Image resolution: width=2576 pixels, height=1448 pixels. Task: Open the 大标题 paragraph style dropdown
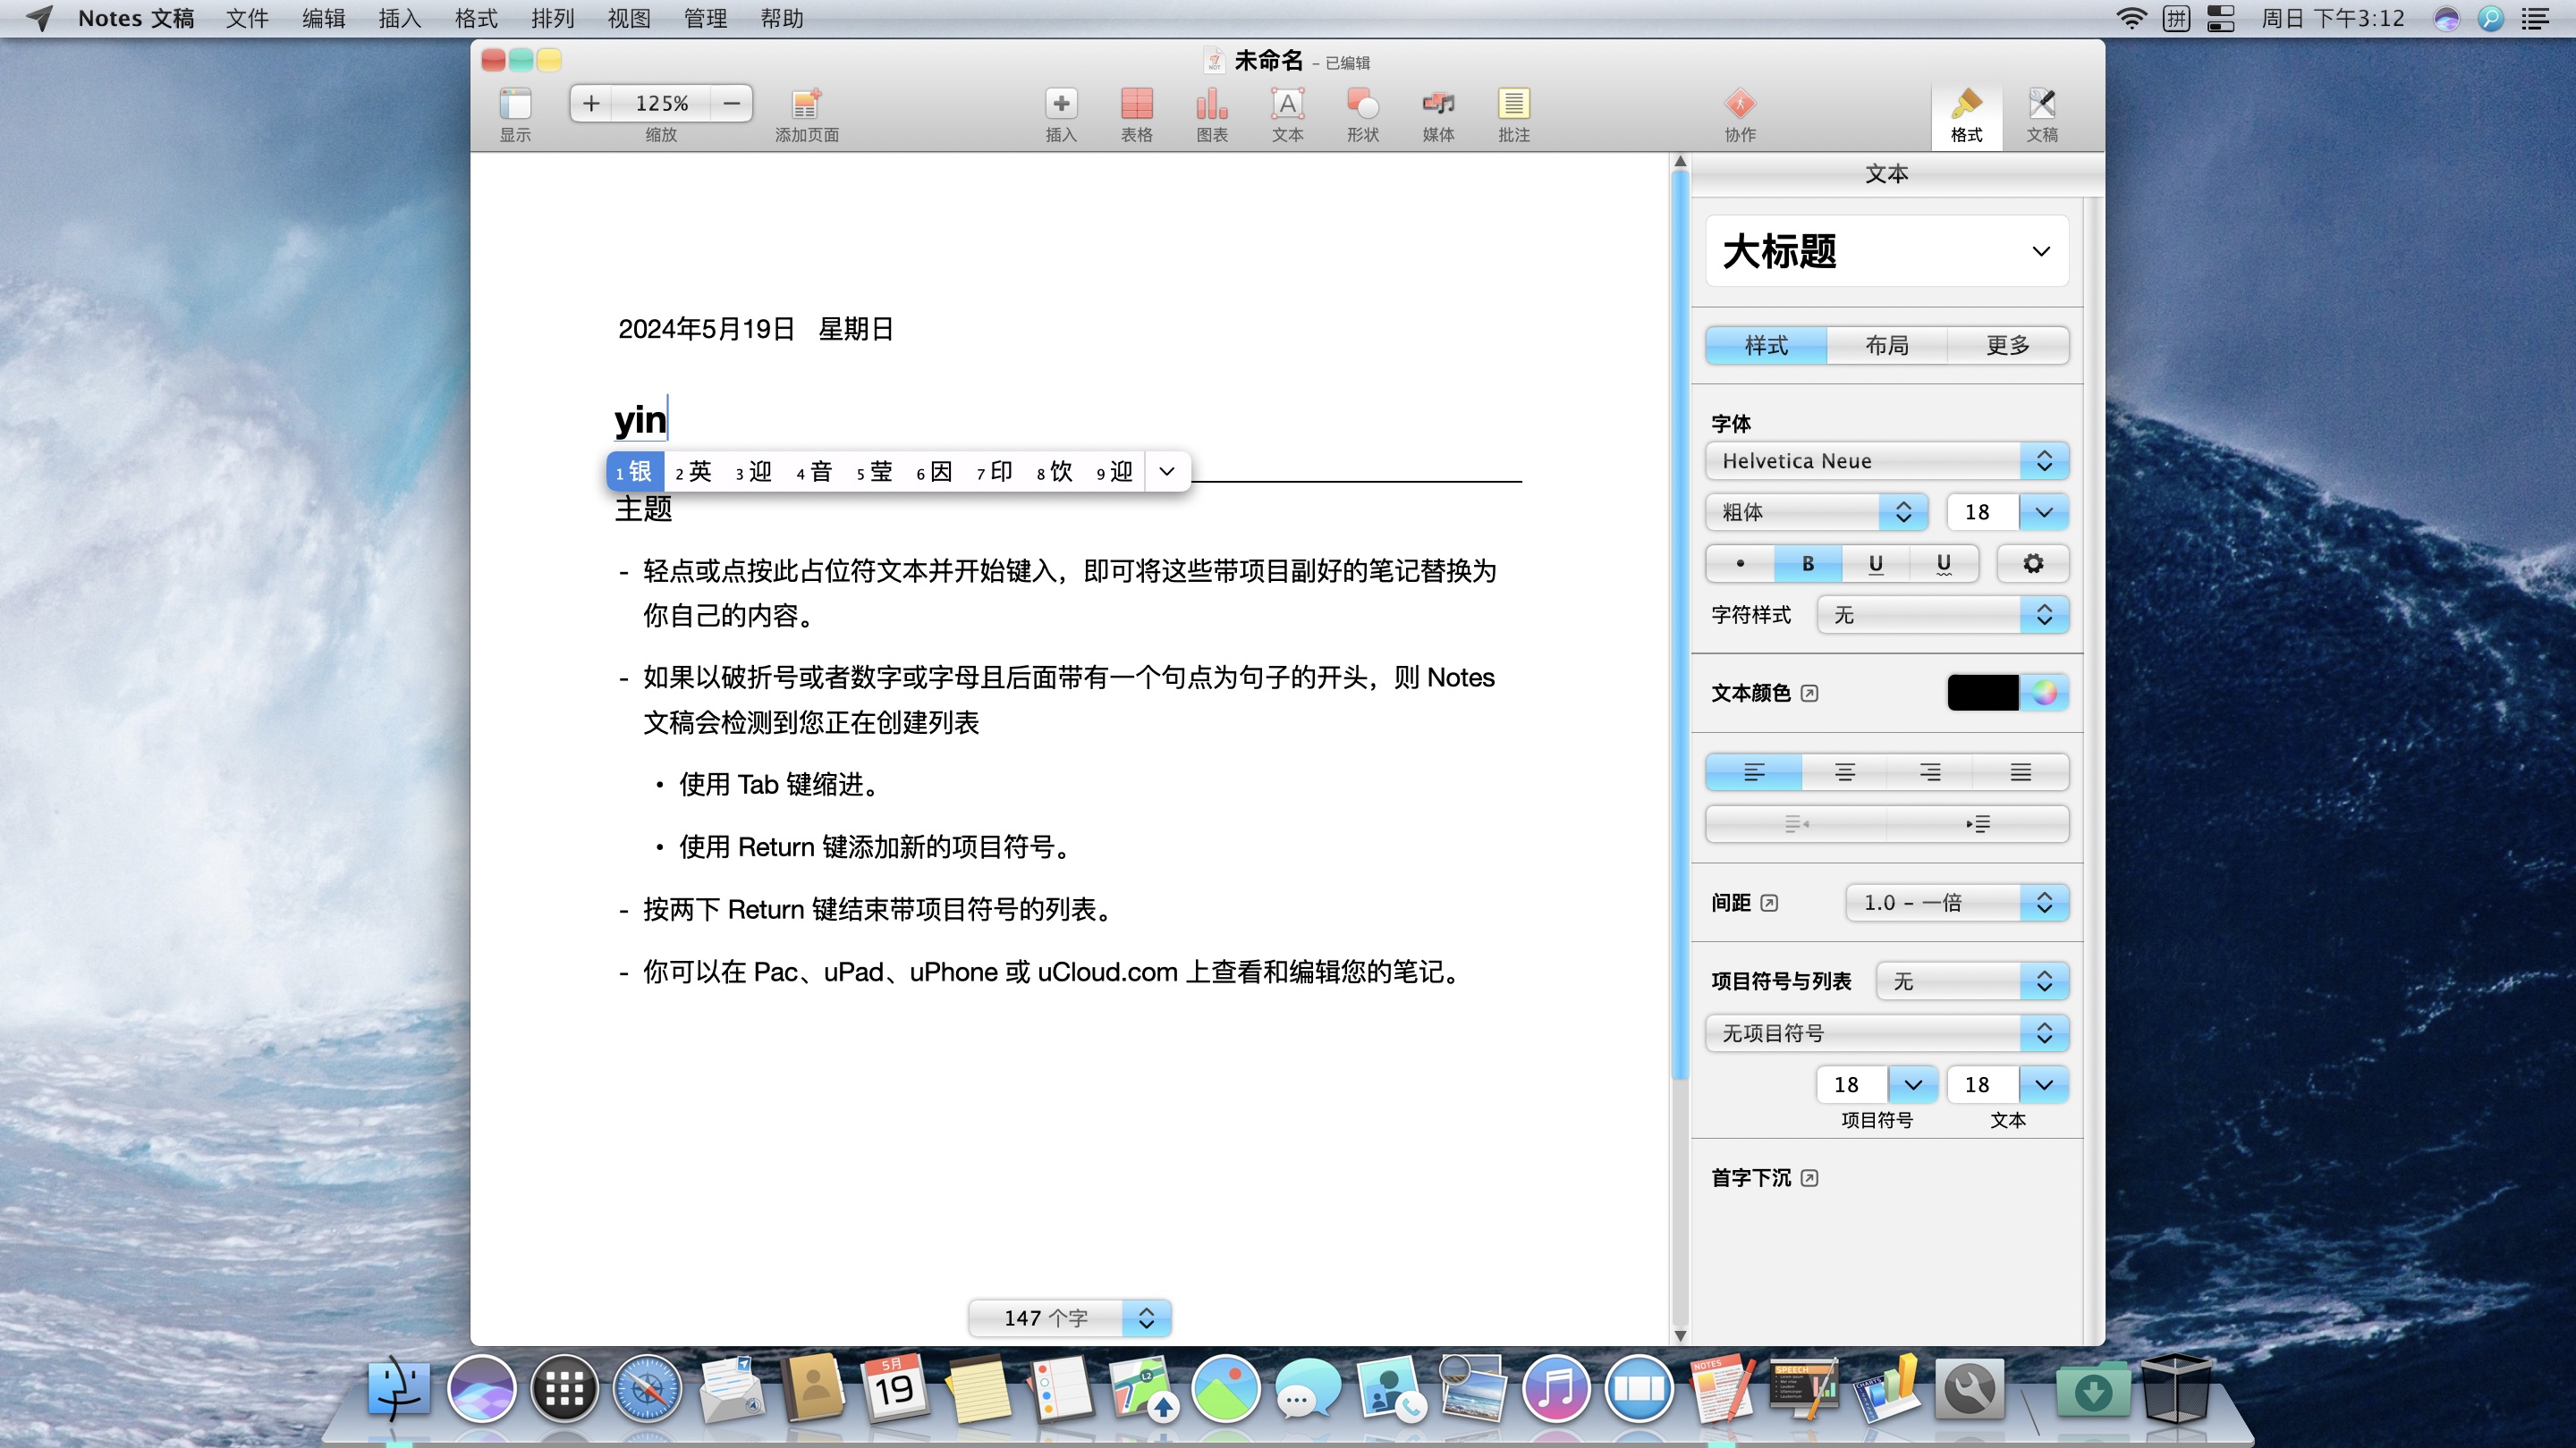[1887, 251]
